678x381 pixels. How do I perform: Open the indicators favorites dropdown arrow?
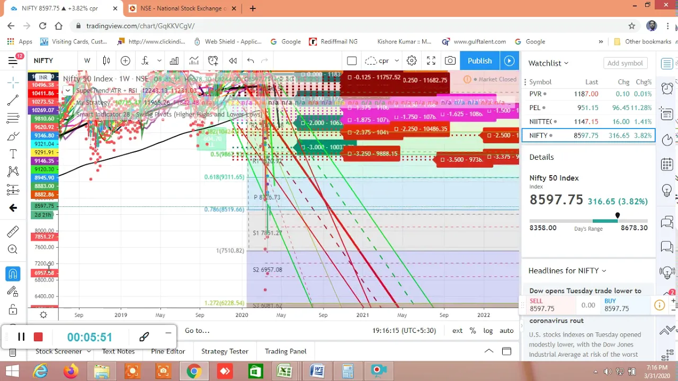point(159,61)
